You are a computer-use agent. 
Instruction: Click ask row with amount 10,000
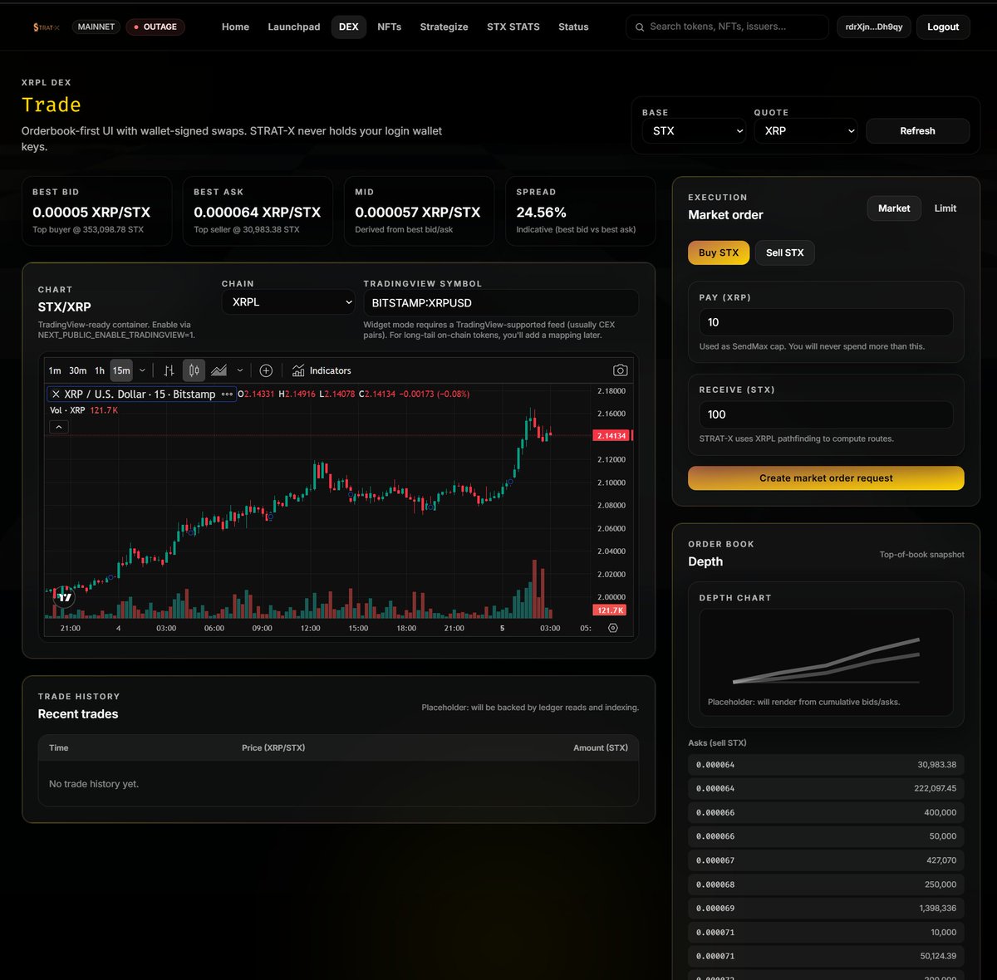(x=826, y=933)
